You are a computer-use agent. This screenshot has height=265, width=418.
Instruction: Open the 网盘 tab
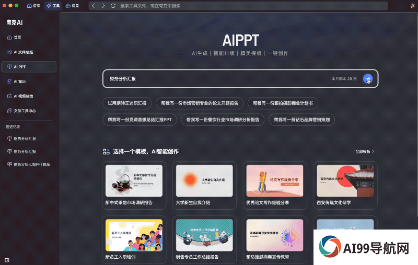pos(72,6)
